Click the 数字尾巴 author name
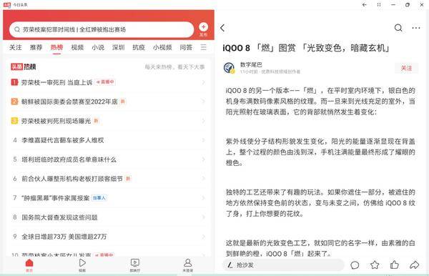This screenshot has height=276, width=429. (x=251, y=64)
